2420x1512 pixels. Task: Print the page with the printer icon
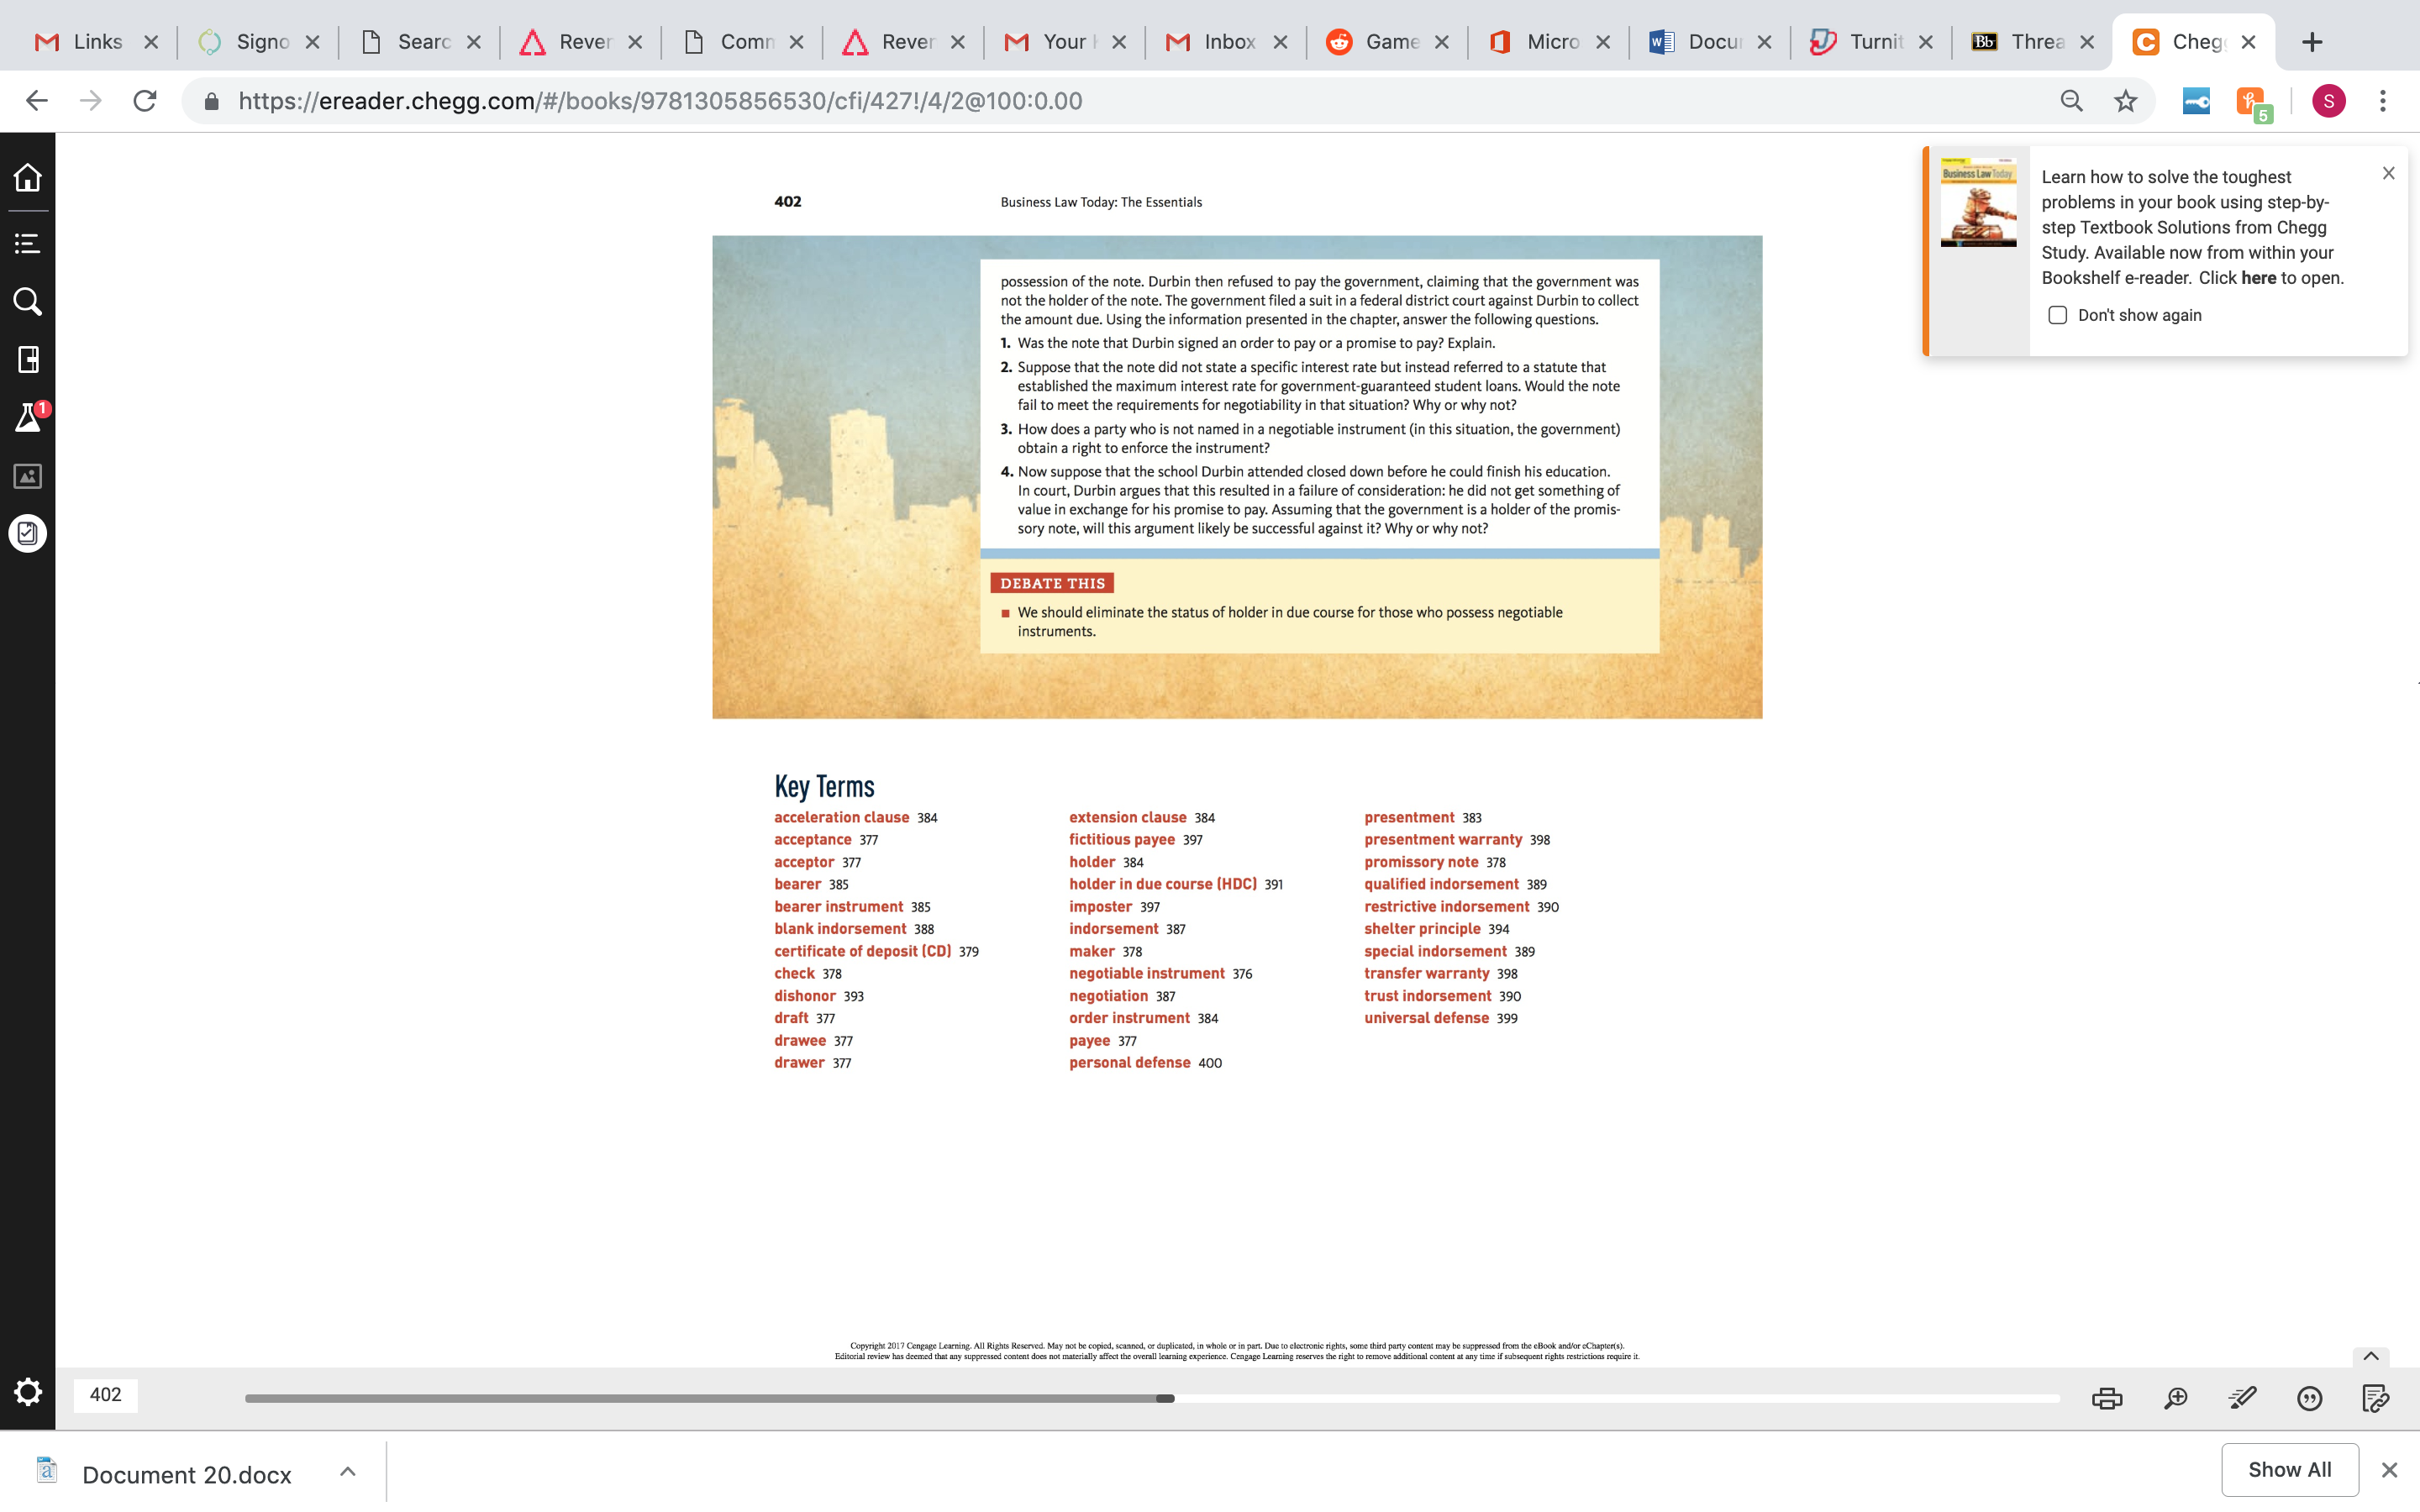click(x=2107, y=1398)
